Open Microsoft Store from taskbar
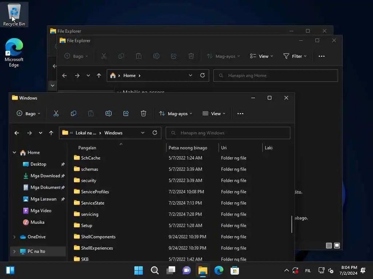Viewport: 373px width, 279px height. click(235, 270)
